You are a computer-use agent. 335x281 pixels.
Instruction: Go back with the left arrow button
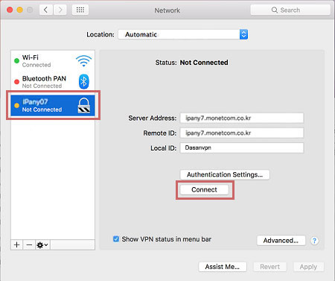coord(46,10)
